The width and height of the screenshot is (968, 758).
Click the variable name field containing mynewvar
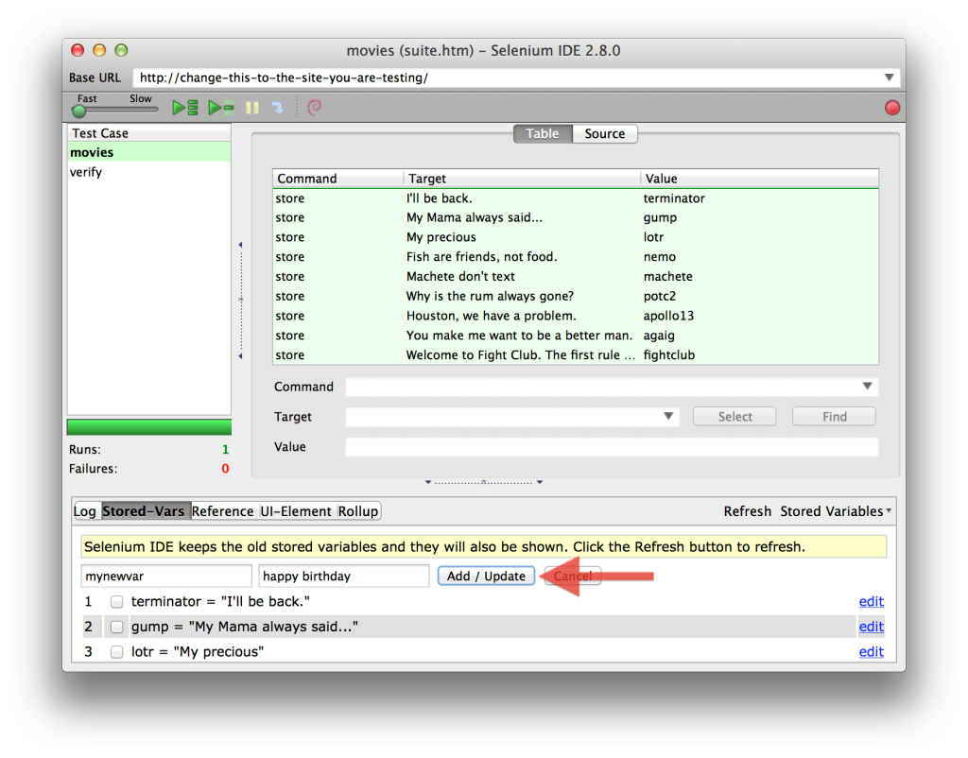(x=166, y=576)
